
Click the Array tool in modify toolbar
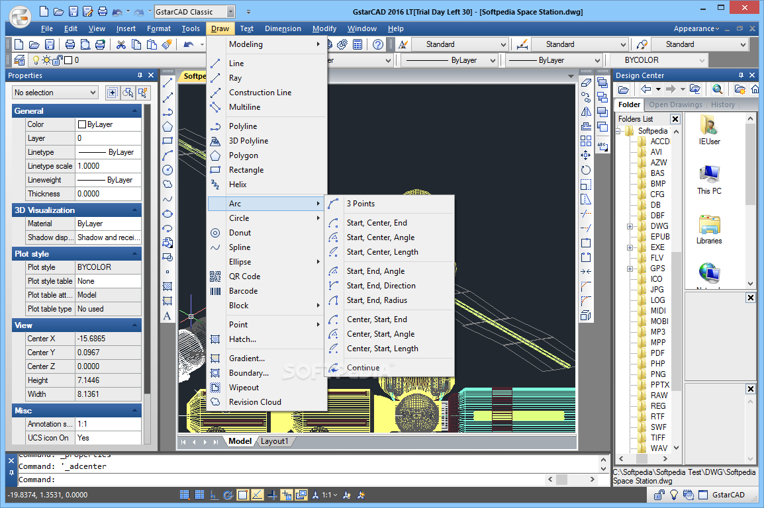point(586,141)
